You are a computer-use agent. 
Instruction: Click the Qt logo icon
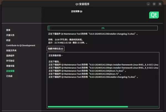point(154,15)
